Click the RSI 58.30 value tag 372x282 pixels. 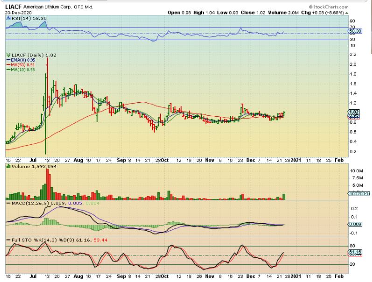tap(355, 31)
